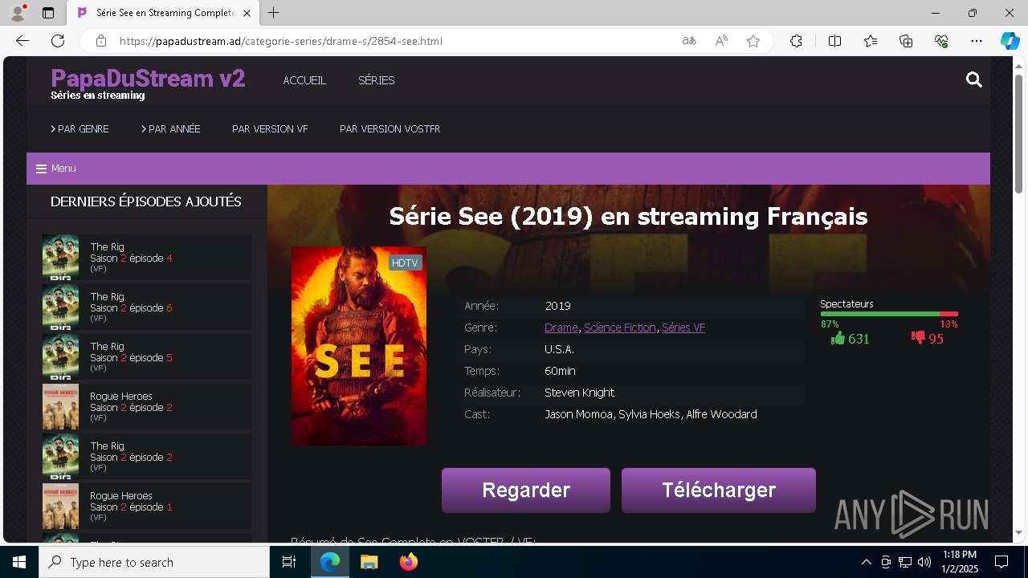Expand PAR ANNÉE submenu

coord(171,128)
